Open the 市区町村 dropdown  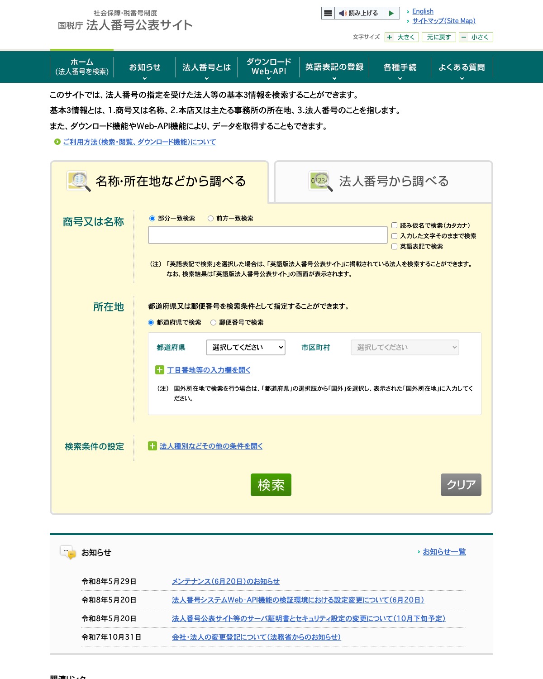405,347
